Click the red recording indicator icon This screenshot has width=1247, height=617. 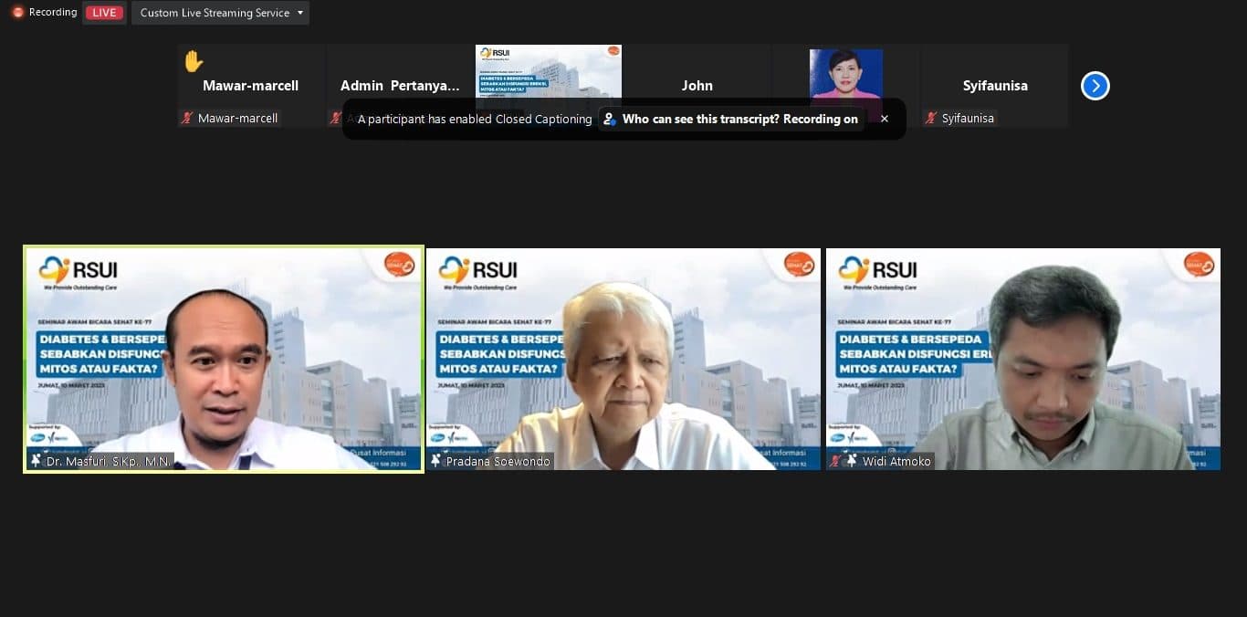17,13
